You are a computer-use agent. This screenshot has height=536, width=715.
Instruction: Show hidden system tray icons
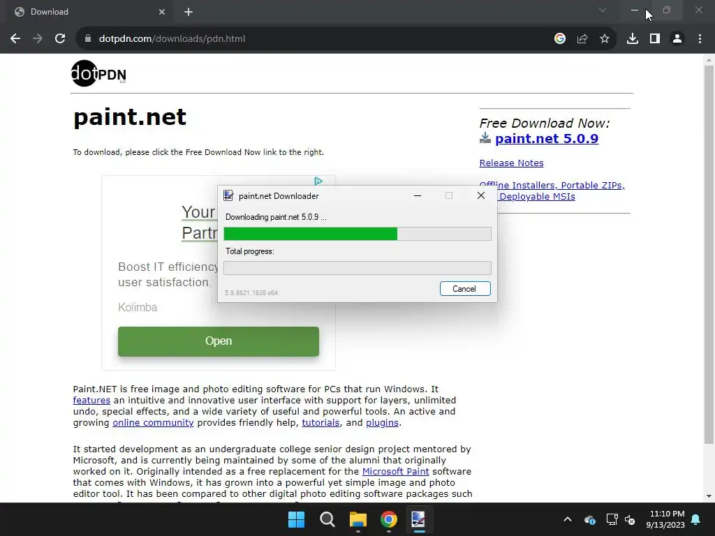(567, 519)
